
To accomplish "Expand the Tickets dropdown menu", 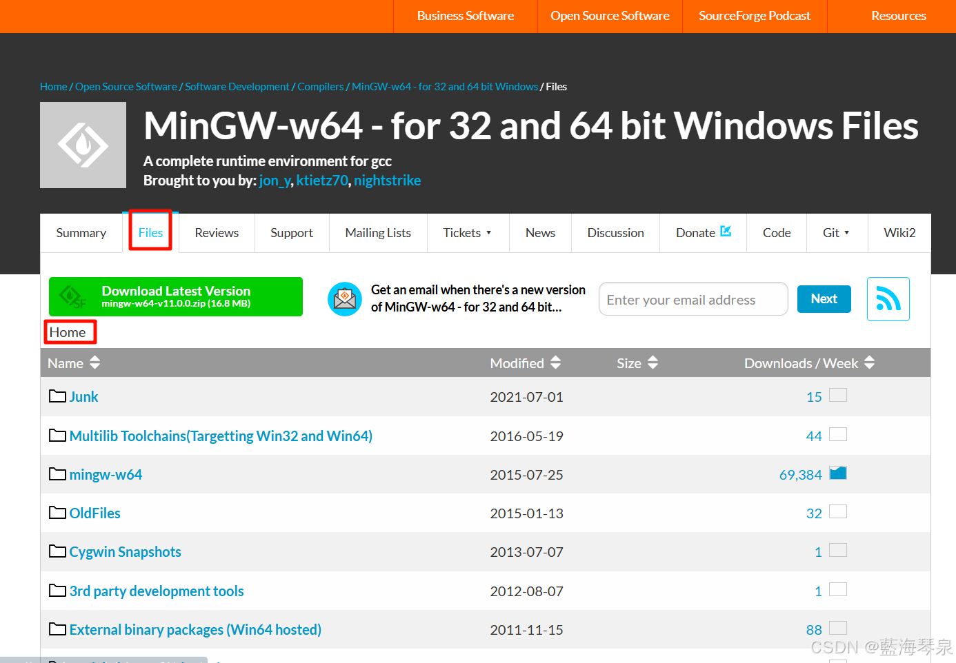I will (x=468, y=233).
